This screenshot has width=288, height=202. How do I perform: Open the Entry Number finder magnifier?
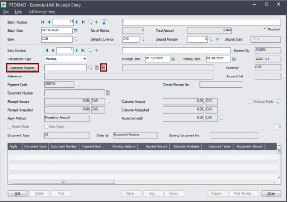point(90,50)
